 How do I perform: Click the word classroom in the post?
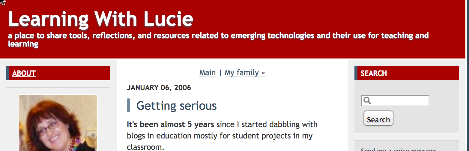tap(145, 147)
